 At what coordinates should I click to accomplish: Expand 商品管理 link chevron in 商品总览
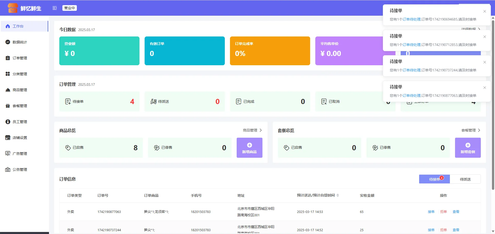(x=261, y=130)
